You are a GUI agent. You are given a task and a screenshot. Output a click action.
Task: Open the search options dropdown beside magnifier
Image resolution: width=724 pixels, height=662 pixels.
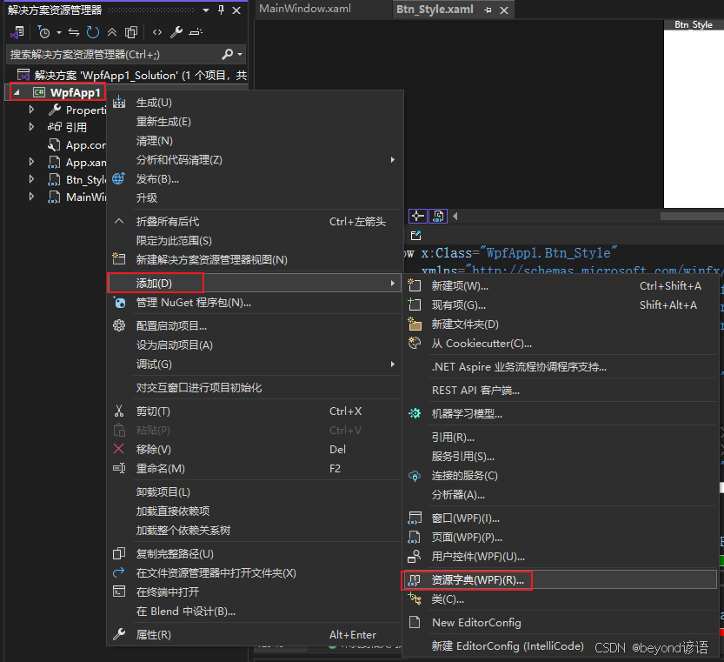[x=240, y=55]
